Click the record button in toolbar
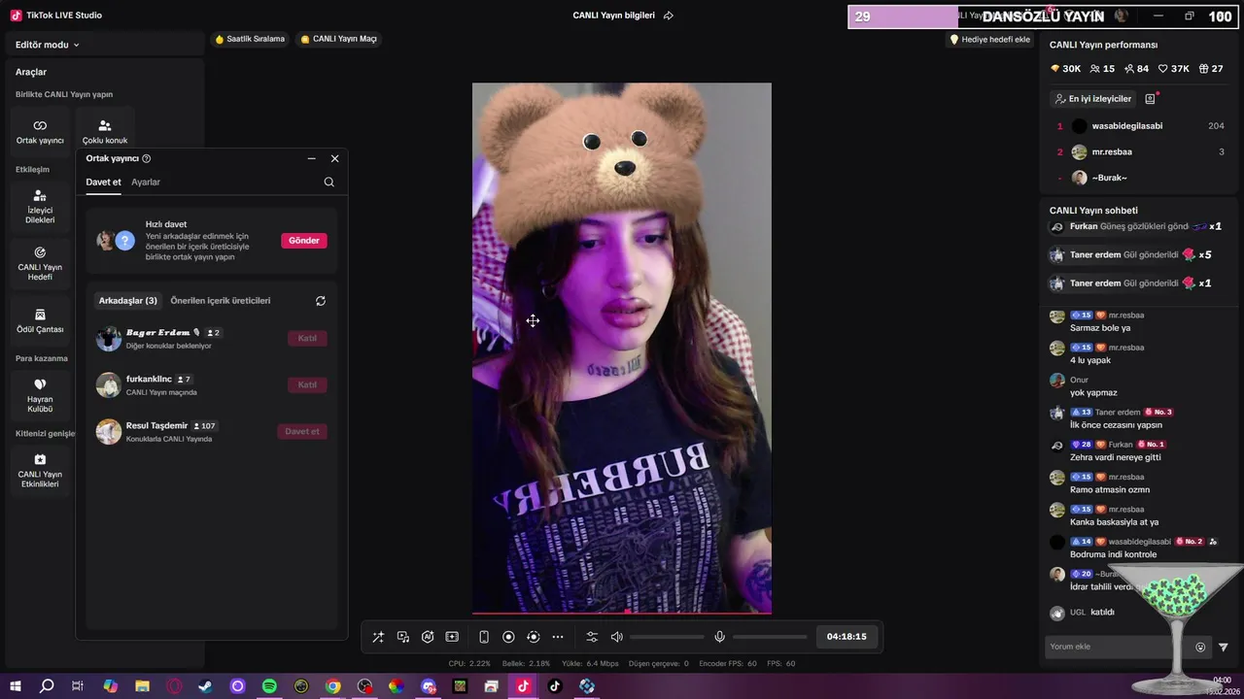Viewport: 1244px width, 699px height. tap(508, 637)
